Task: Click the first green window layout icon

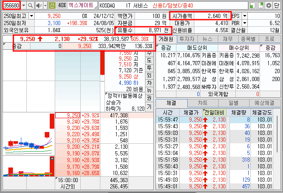Action: pos(253,5)
